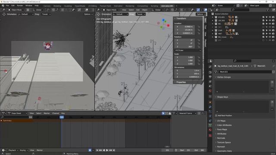Click the timeline playhead frame marker
276x155 pixels.
pyautogui.click(x=62, y=117)
